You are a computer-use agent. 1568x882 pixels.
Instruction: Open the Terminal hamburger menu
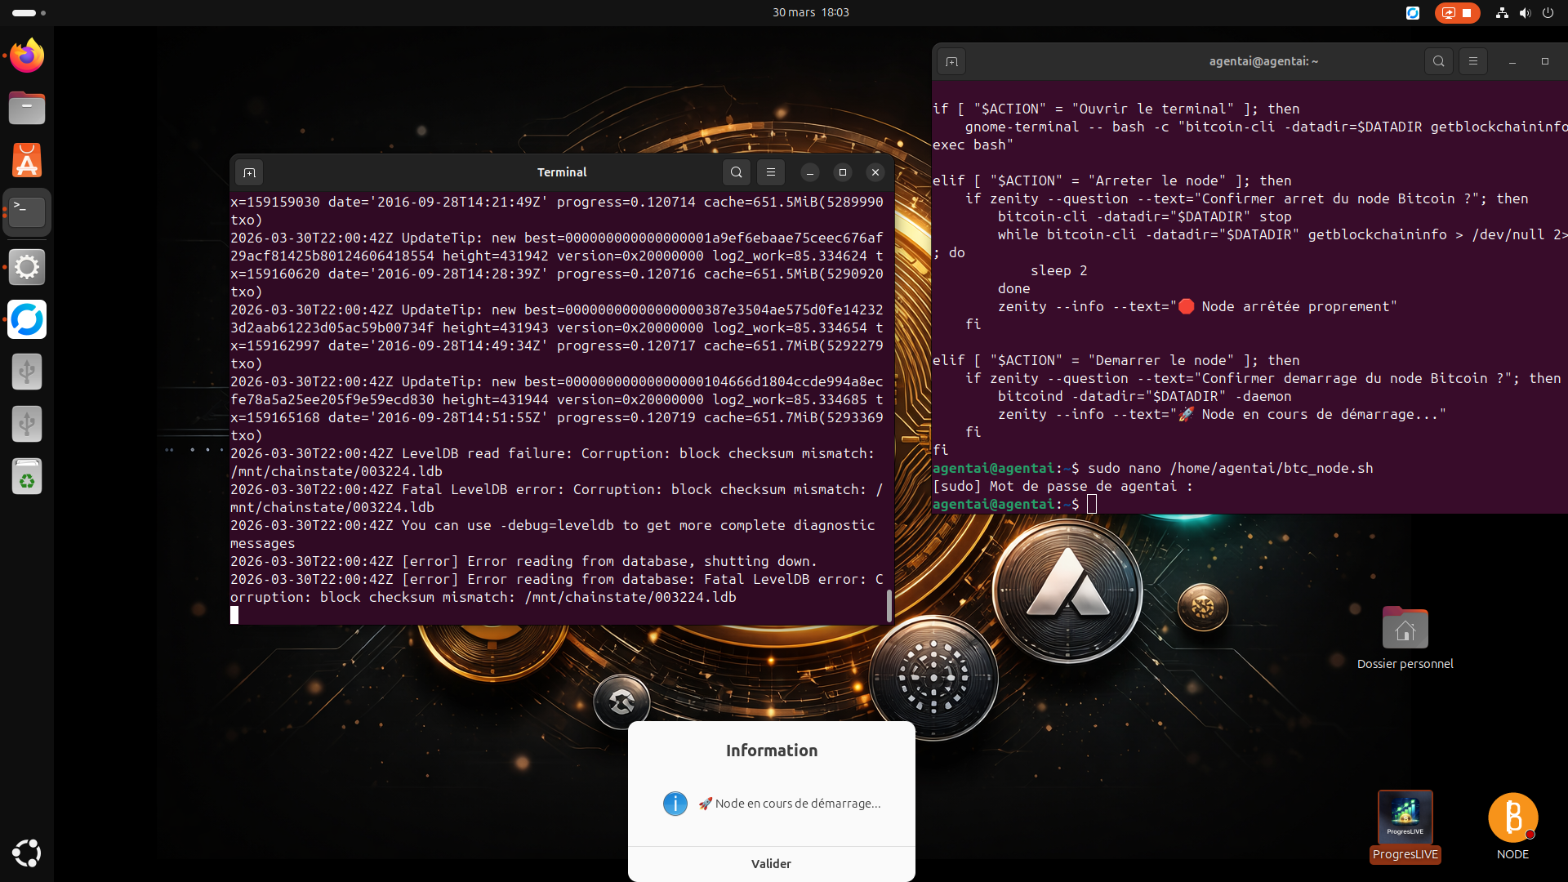pyautogui.click(x=770, y=172)
